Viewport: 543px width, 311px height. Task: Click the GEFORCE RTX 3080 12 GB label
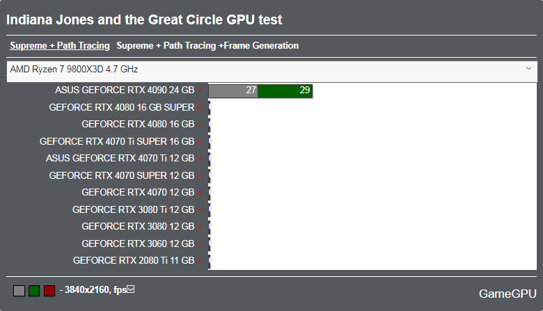coord(138,226)
